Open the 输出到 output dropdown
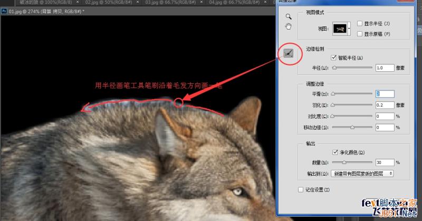Screen dimensions: 422x221 coord(362,174)
